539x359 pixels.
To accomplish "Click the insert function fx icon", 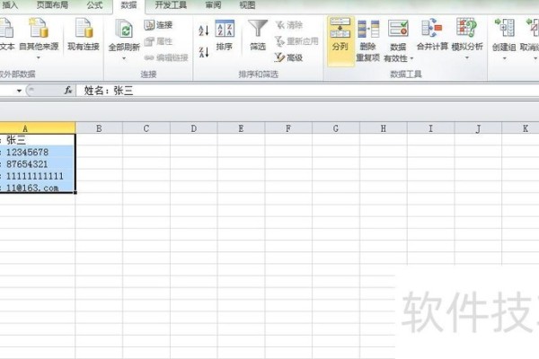I will click(68, 91).
